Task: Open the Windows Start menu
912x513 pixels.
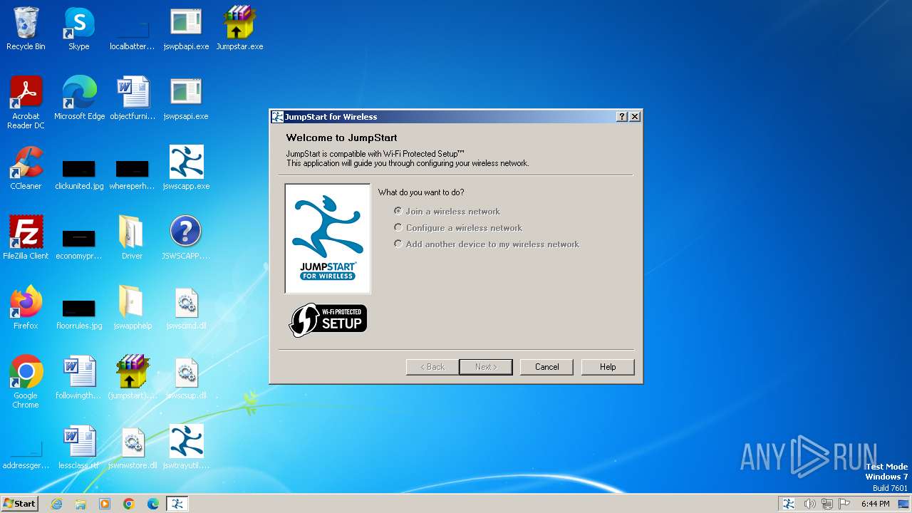Action: tap(20, 504)
